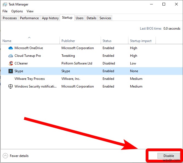183x163 pixels.
Task: Click the Disable button
Action: click(169, 156)
